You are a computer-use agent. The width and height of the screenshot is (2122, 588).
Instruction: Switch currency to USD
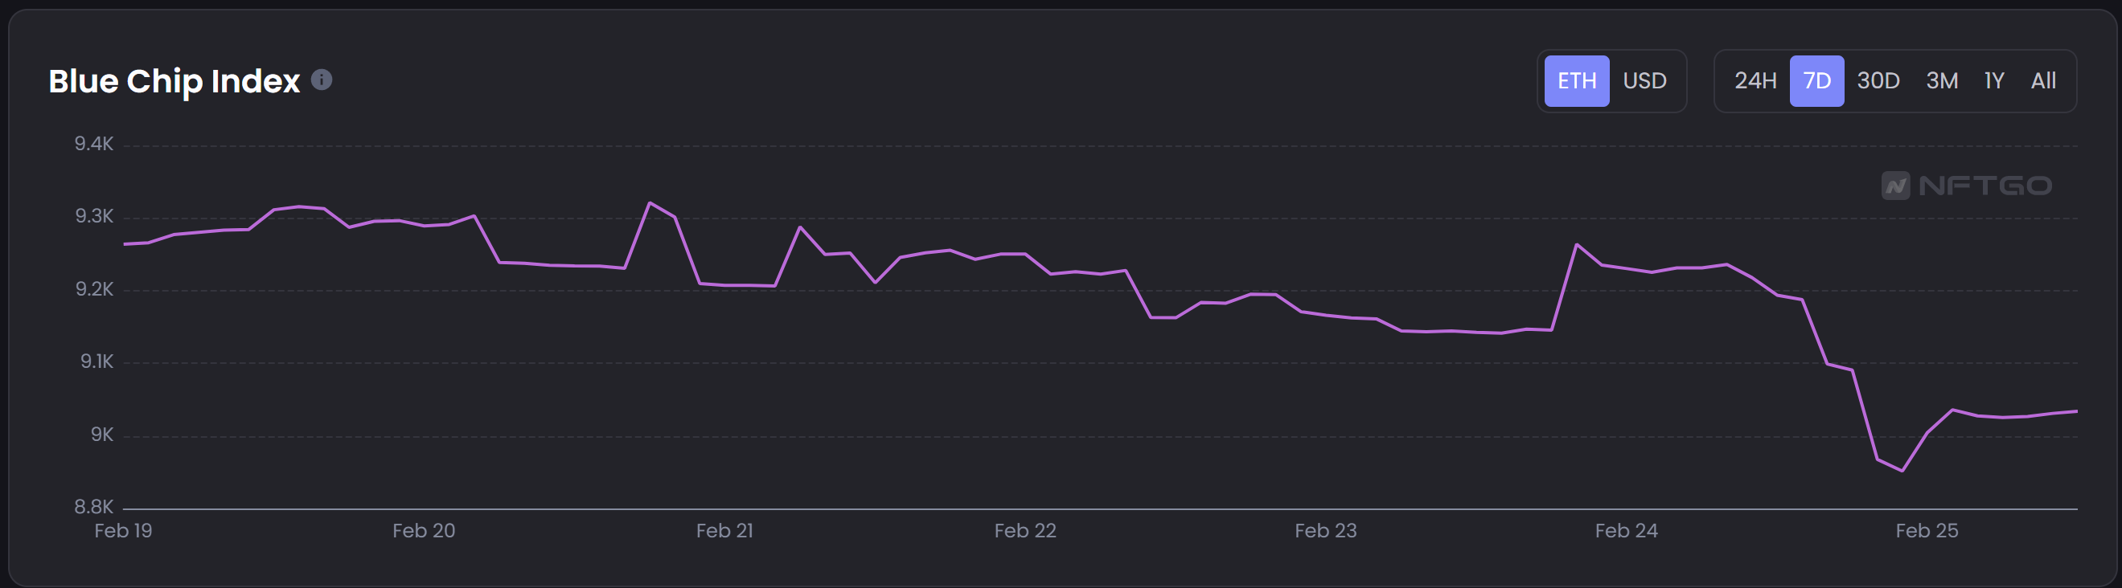pyautogui.click(x=1644, y=80)
